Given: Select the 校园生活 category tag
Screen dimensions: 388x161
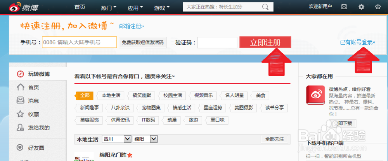Looking at the screenshot, I should coord(173,95).
